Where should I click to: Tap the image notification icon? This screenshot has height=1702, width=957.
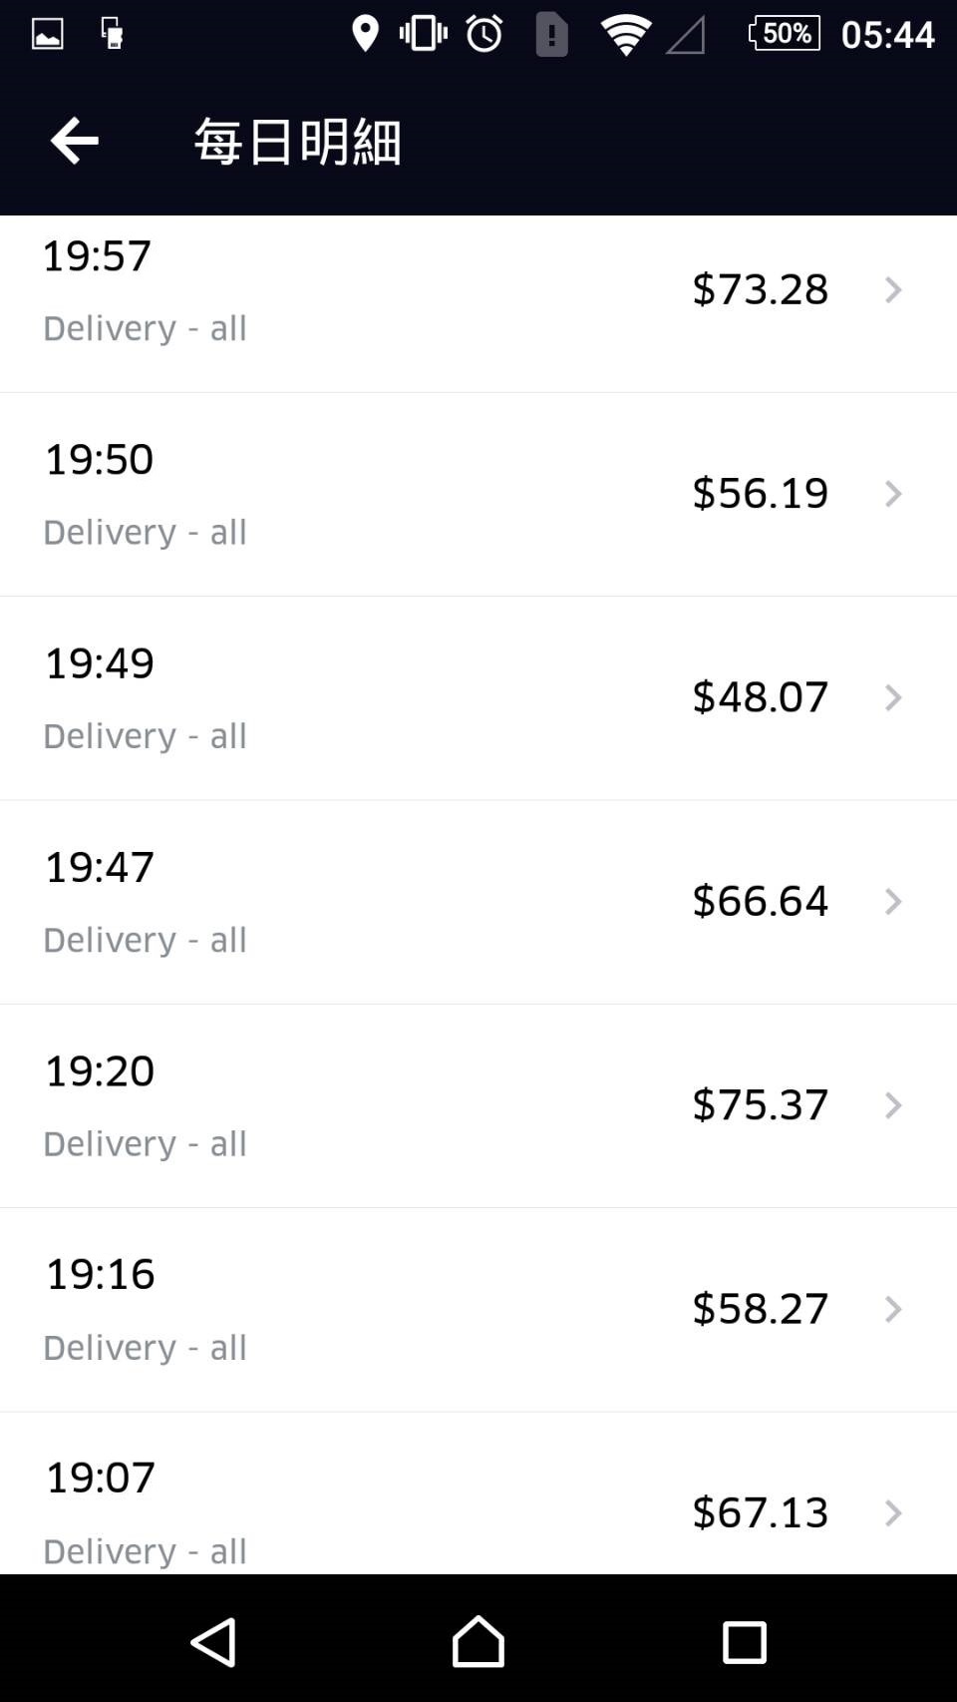click(47, 34)
